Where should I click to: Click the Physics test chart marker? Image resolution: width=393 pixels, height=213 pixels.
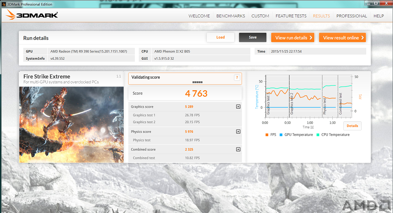click(324, 106)
